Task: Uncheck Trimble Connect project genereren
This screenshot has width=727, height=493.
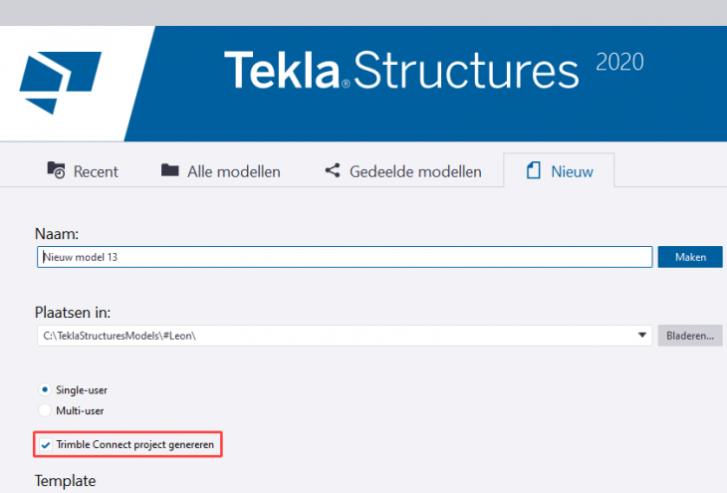Action: pyautogui.click(x=45, y=443)
